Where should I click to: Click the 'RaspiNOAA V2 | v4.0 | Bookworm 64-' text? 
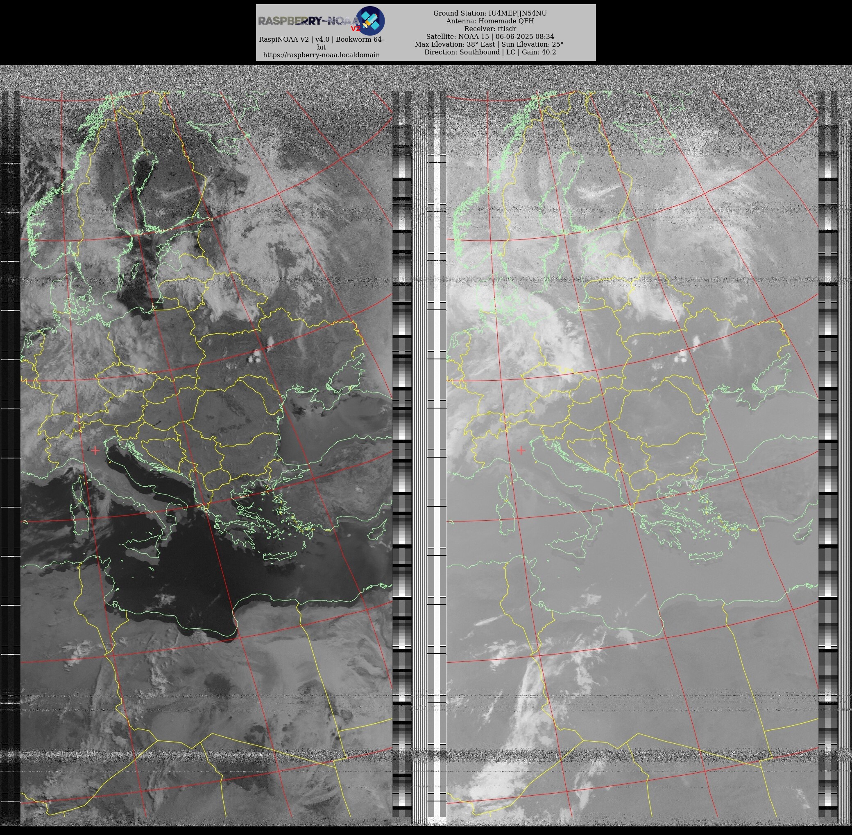(321, 39)
